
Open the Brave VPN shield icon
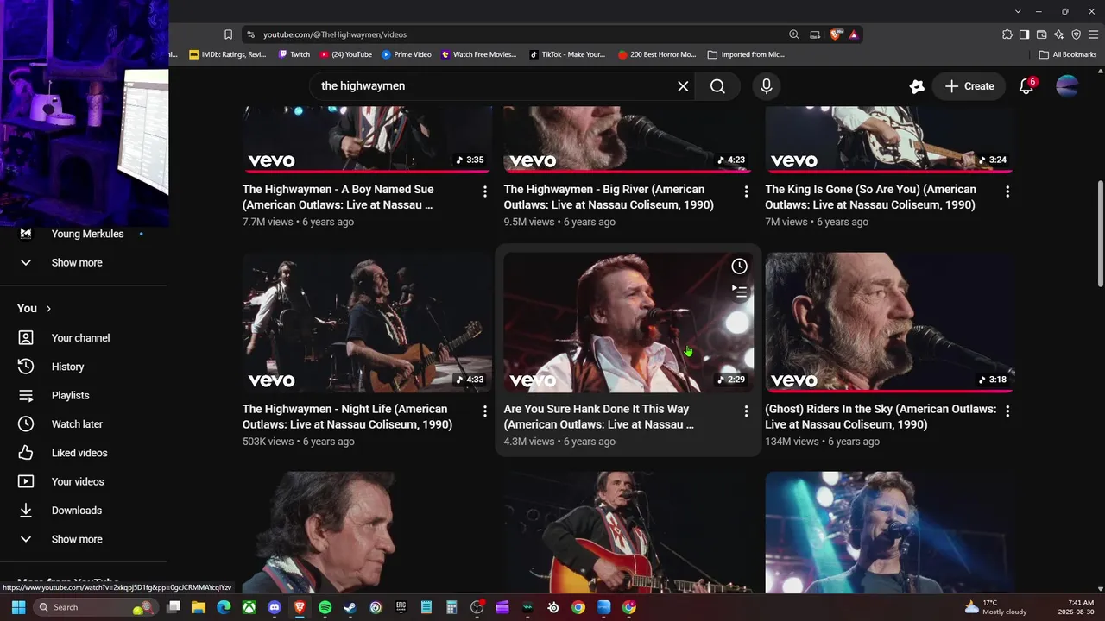coord(1076,34)
